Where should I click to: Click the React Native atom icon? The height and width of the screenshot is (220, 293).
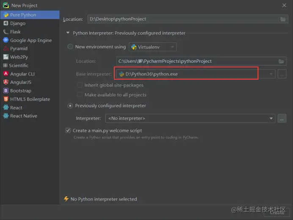pyautogui.click(x=6, y=116)
